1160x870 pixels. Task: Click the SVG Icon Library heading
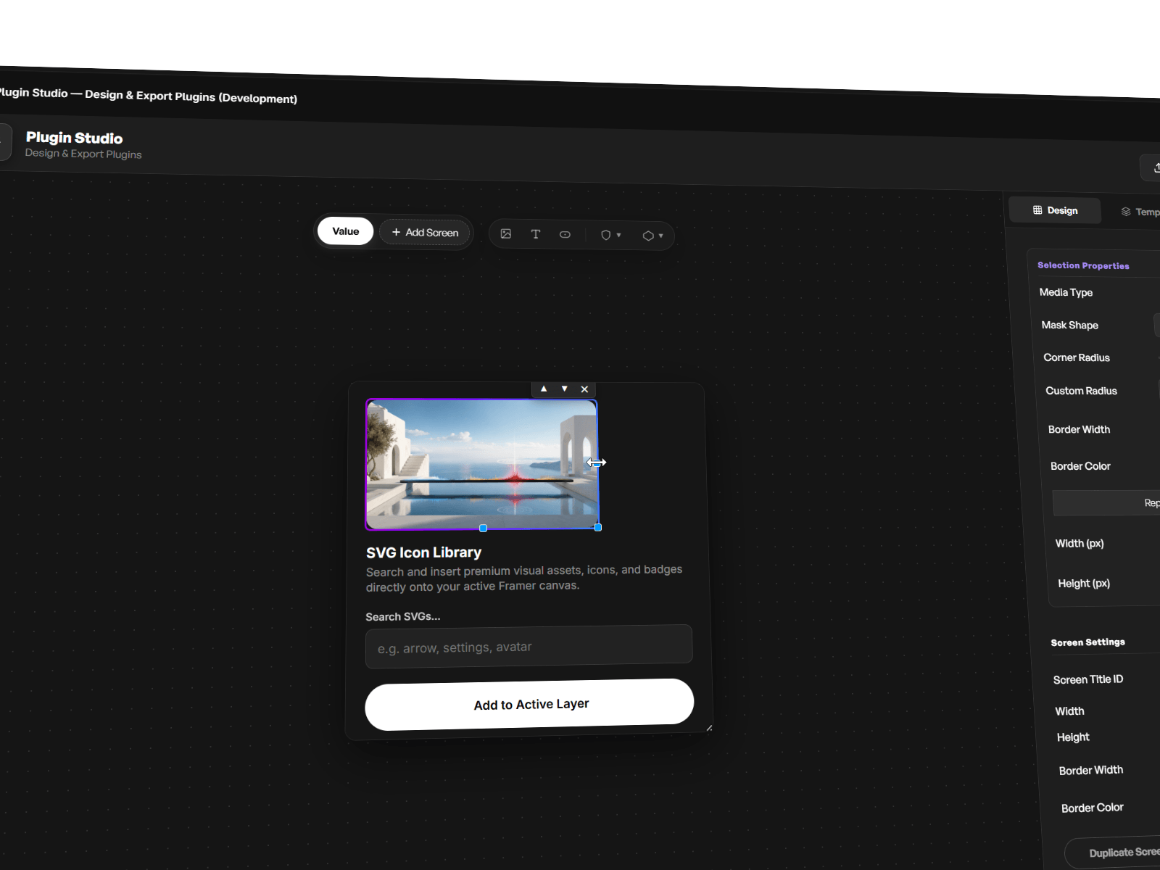tap(423, 552)
